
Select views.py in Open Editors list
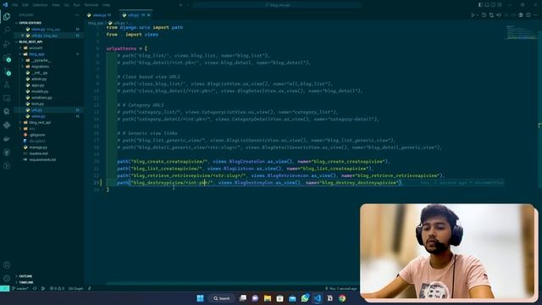[x=48, y=30]
